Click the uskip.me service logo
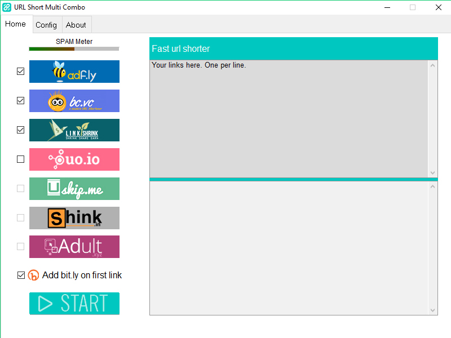Image resolution: width=451 pixels, height=338 pixels. (x=74, y=189)
